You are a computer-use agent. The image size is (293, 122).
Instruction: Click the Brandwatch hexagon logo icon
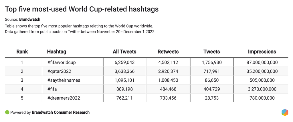285,113
